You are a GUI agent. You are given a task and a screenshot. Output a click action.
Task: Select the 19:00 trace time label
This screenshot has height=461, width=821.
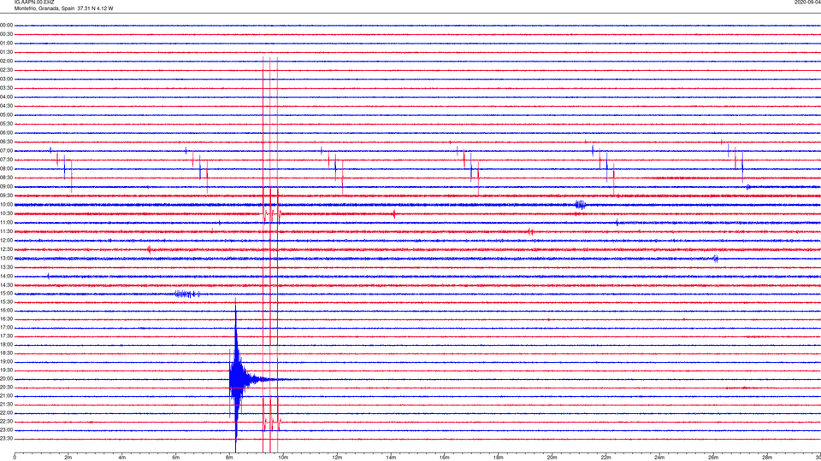point(6,362)
